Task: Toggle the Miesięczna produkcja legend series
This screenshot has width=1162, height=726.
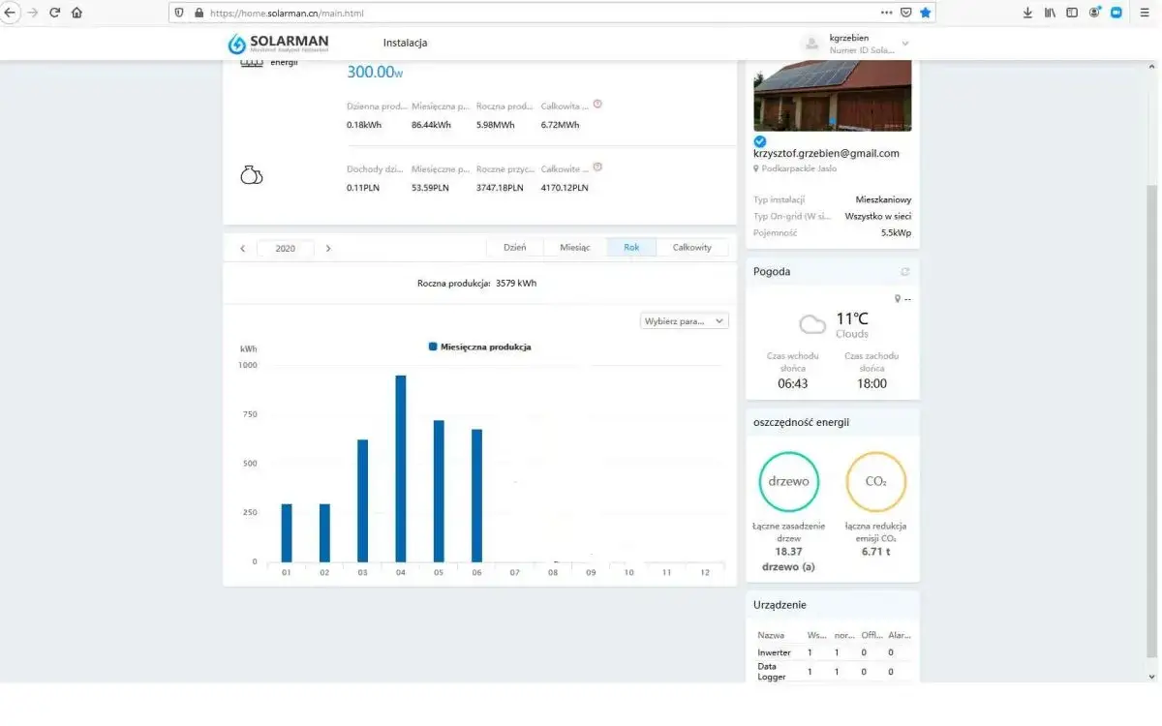Action: coord(479,347)
